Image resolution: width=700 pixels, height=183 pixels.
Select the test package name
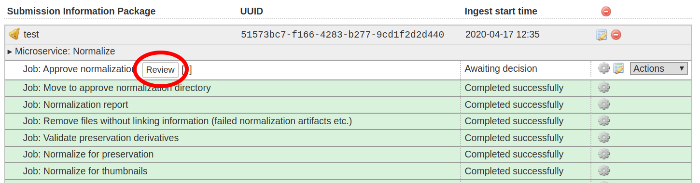[x=31, y=35]
